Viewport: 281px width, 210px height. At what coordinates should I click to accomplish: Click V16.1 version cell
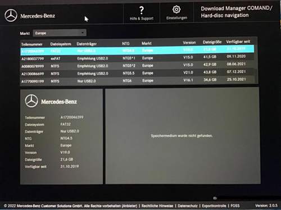pyautogui.click(x=188, y=80)
